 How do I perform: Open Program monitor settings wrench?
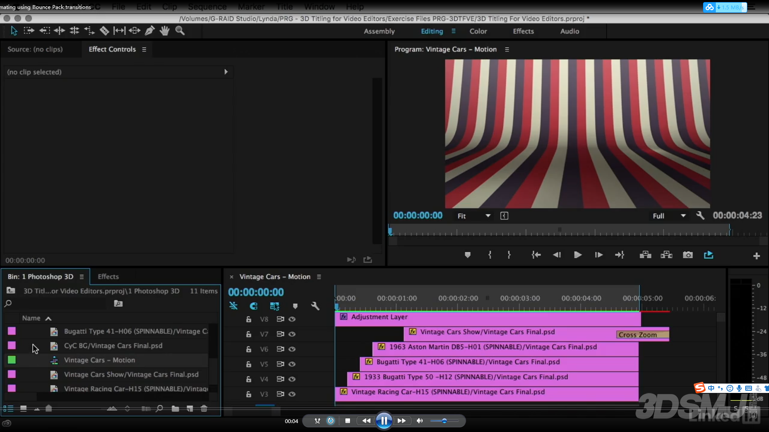pyautogui.click(x=700, y=215)
